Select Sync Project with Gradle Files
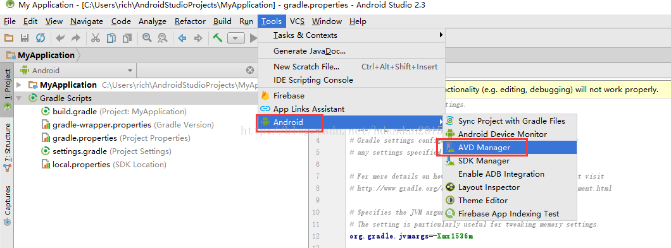The image size is (671, 248). coord(510,121)
